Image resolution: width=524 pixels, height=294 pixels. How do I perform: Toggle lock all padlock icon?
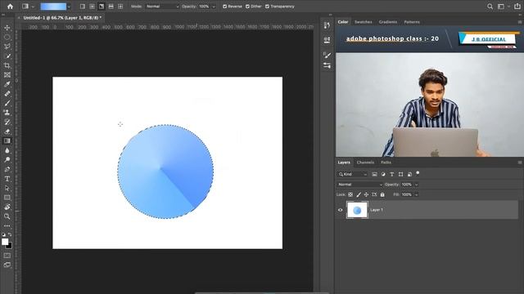point(382,194)
